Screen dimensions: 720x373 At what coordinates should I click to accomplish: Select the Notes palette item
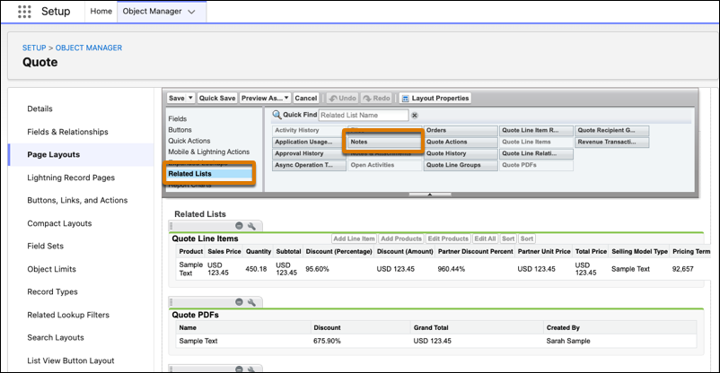[x=385, y=142]
